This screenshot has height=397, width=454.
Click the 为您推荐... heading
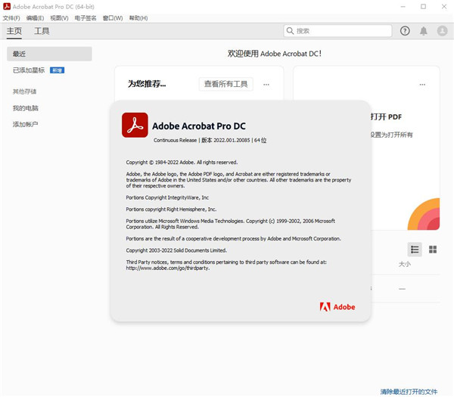[x=147, y=84]
